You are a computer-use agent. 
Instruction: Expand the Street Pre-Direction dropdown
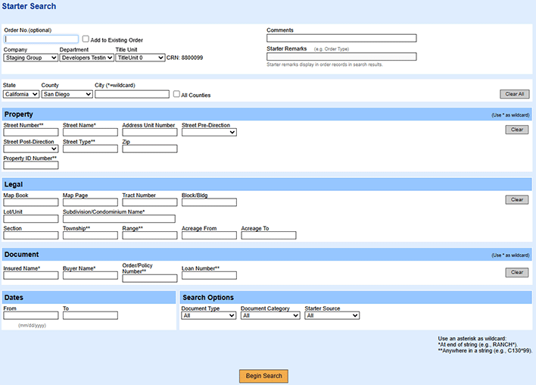pos(209,133)
